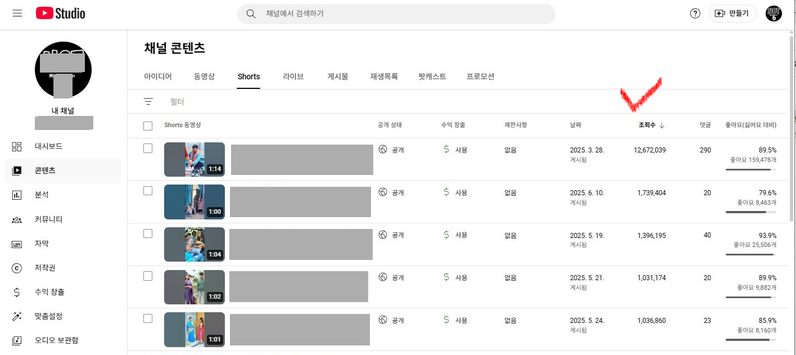Click the customization magic wand icon
796x355 pixels.
click(x=17, y=316)
